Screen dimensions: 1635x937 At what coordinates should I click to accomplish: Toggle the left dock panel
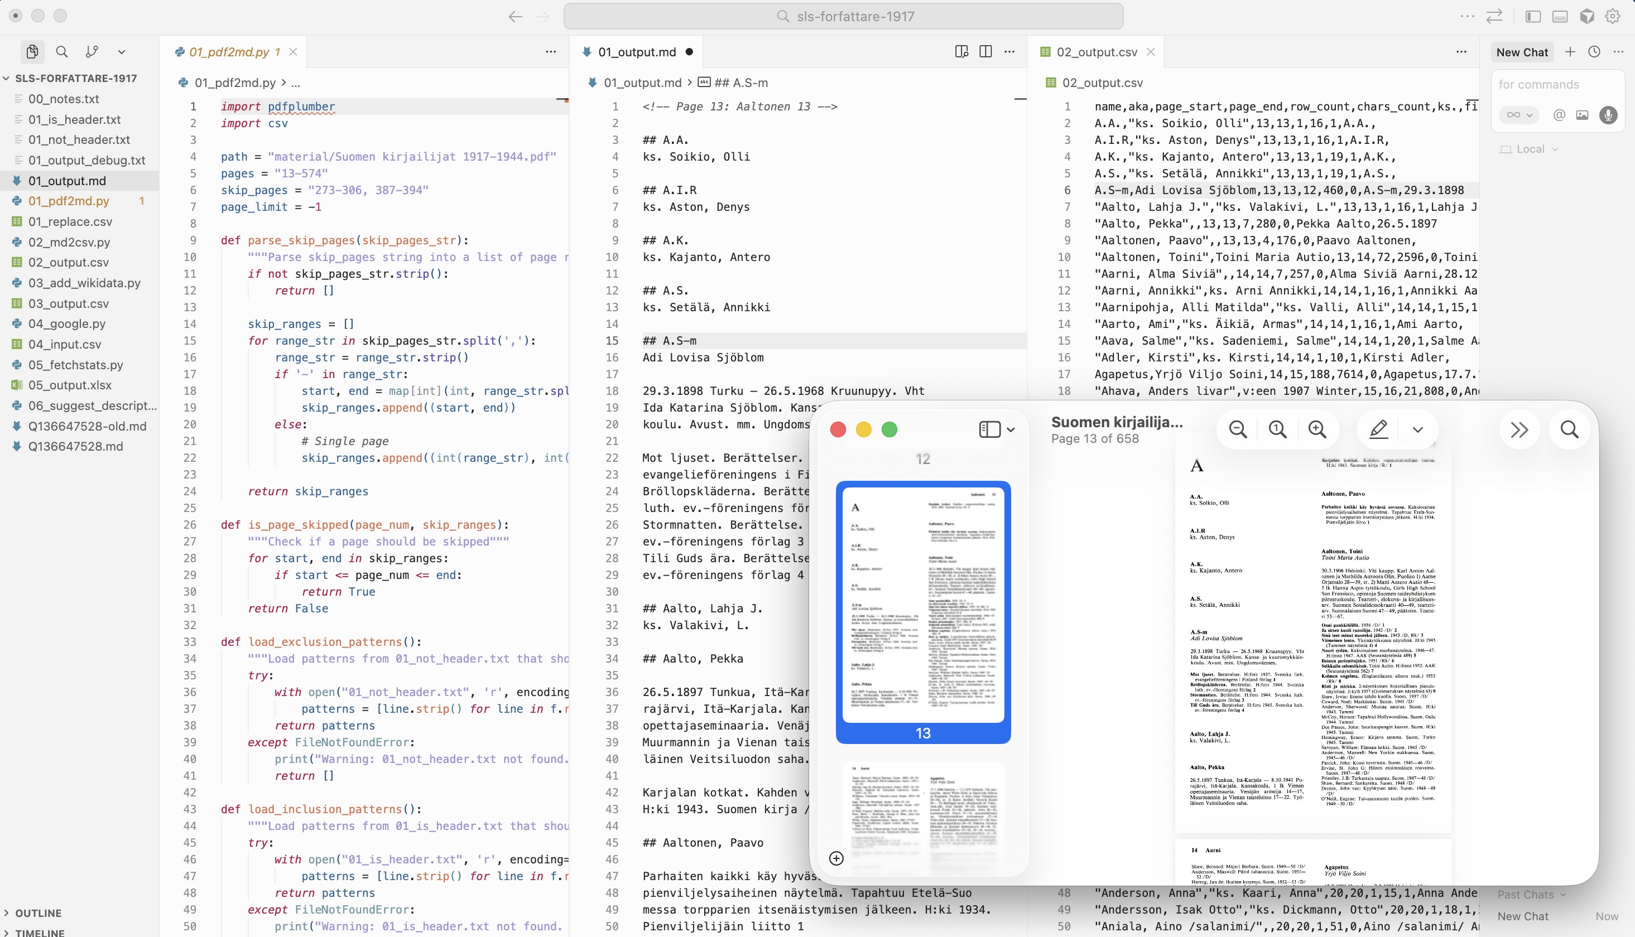pos(1533,16)
